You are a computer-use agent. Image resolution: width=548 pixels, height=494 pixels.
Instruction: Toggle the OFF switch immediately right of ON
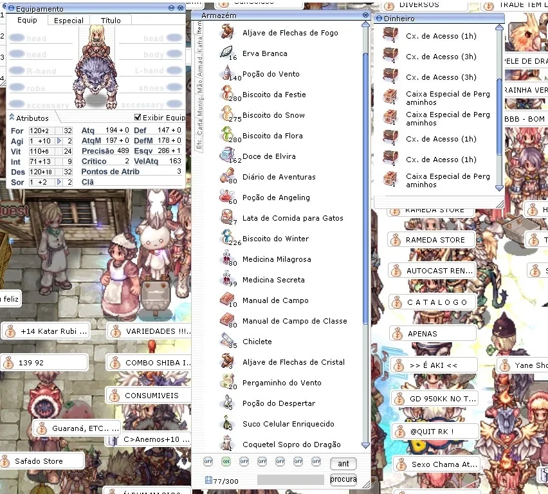(x=244, y=461)
